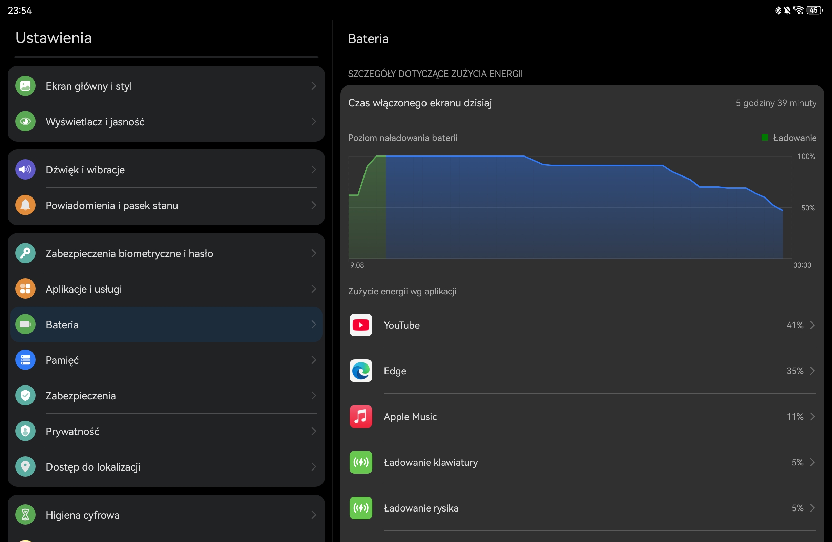Select Powiadomienia i pasek stanu

[166, 205]
